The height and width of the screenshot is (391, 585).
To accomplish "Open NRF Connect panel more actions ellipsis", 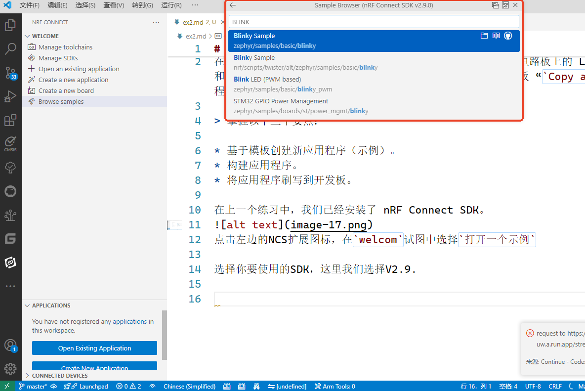I will tap(156, 22).
